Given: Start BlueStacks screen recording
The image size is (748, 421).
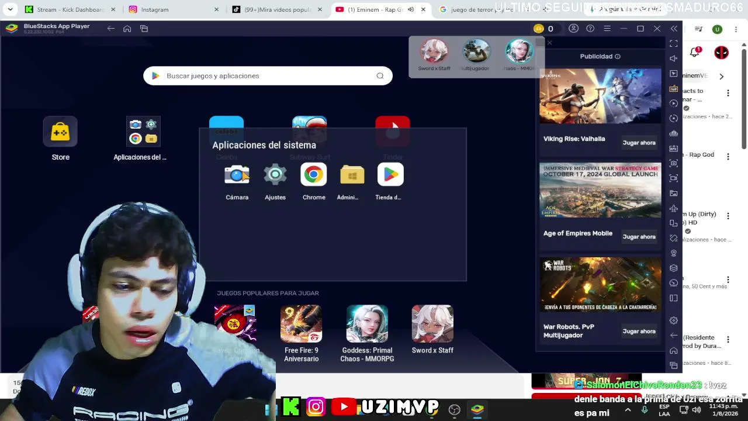Looking at the screenshot, I should click(x=674, y=178).
